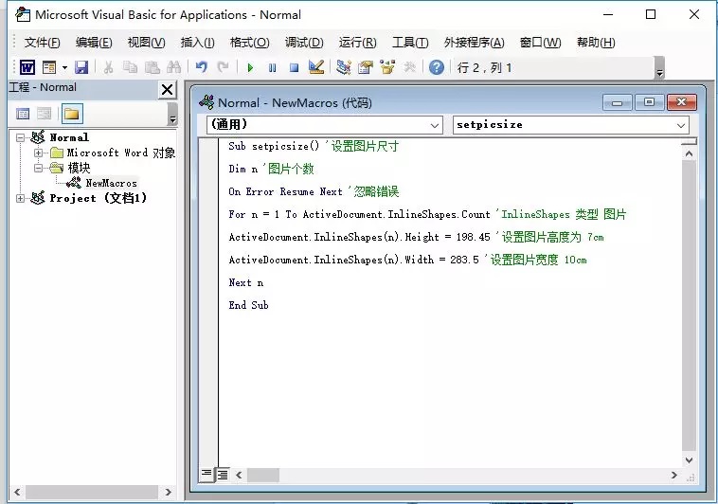Screen dimensions: 718x504
Task: Open the setpicsize procedure dropdown
Action: click(570, 125)
